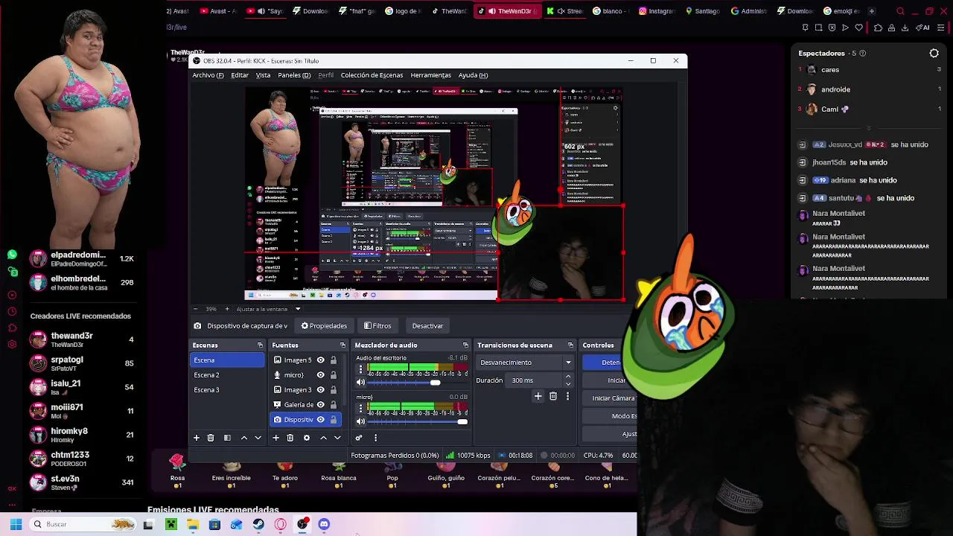The width and height of the screenshot is (953, 536).
Task: Mute Audio del escritorio speaker icon
Action: tap(361, 383)
